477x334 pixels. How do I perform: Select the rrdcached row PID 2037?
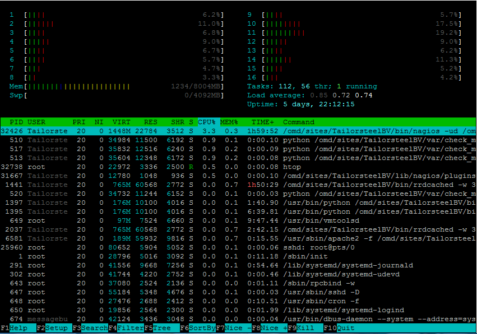coord(238,229)
